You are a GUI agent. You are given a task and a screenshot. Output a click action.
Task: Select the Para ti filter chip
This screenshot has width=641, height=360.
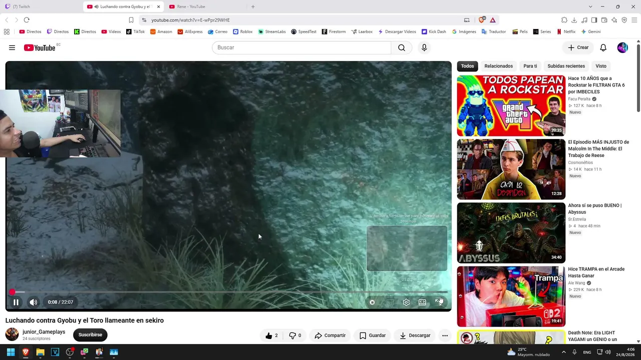click(530, 66)
